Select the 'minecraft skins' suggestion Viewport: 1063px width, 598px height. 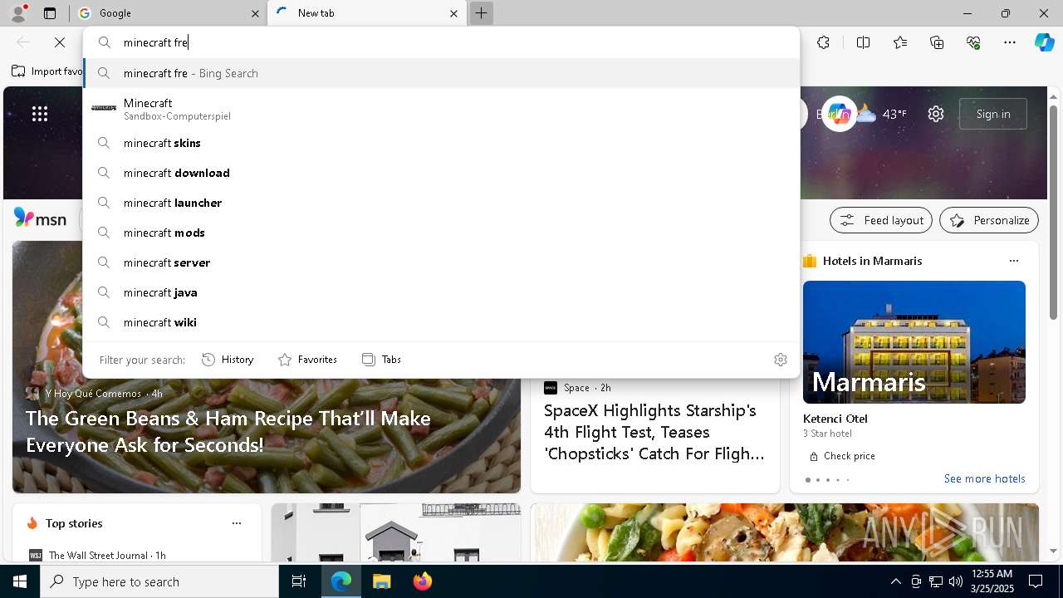[x=441, y=143]
